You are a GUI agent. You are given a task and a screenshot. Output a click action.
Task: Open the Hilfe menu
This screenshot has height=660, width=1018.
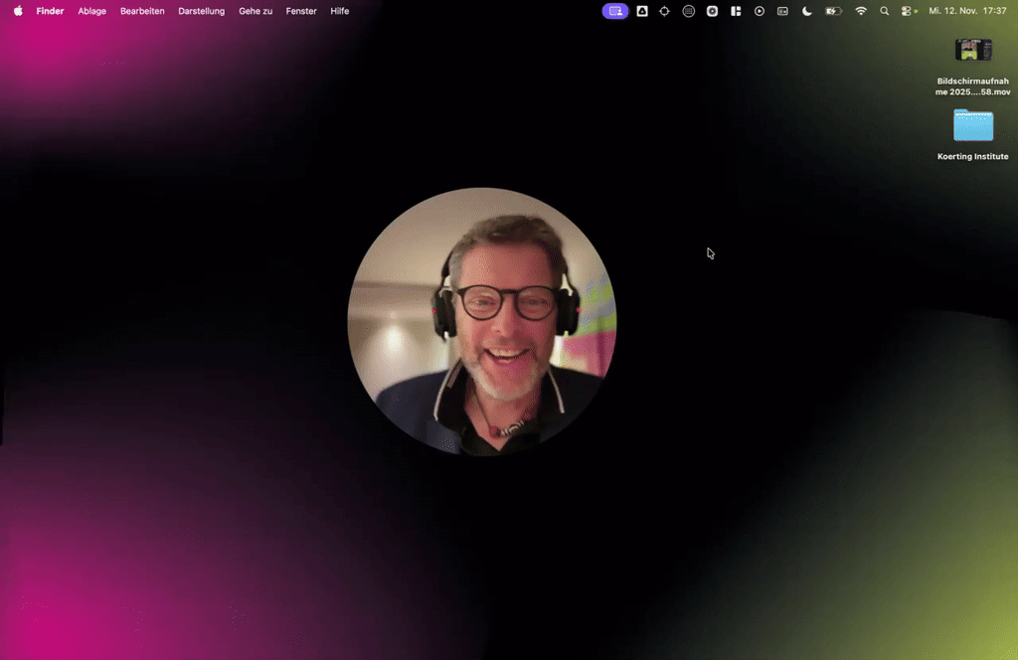[340, 11]
